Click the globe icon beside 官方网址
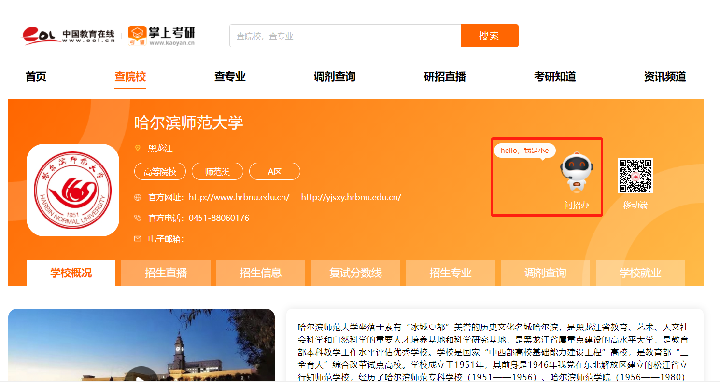Viewport: 720px width, 384px height. tap(138, 197)
